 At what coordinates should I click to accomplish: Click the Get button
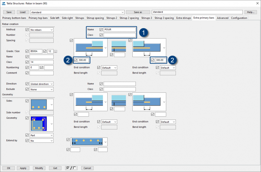55,168
